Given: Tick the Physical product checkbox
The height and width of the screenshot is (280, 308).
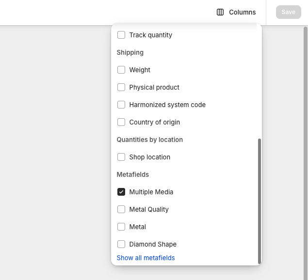Looking at the screenshot, I should pyautogui.click(x=121, y=87).
